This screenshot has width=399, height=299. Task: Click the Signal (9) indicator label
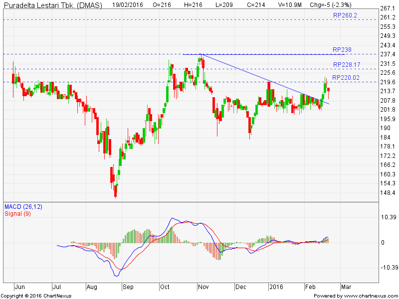17,213
